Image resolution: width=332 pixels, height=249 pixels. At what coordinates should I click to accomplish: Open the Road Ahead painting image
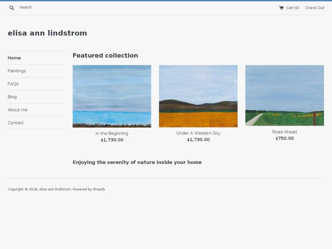285,95
